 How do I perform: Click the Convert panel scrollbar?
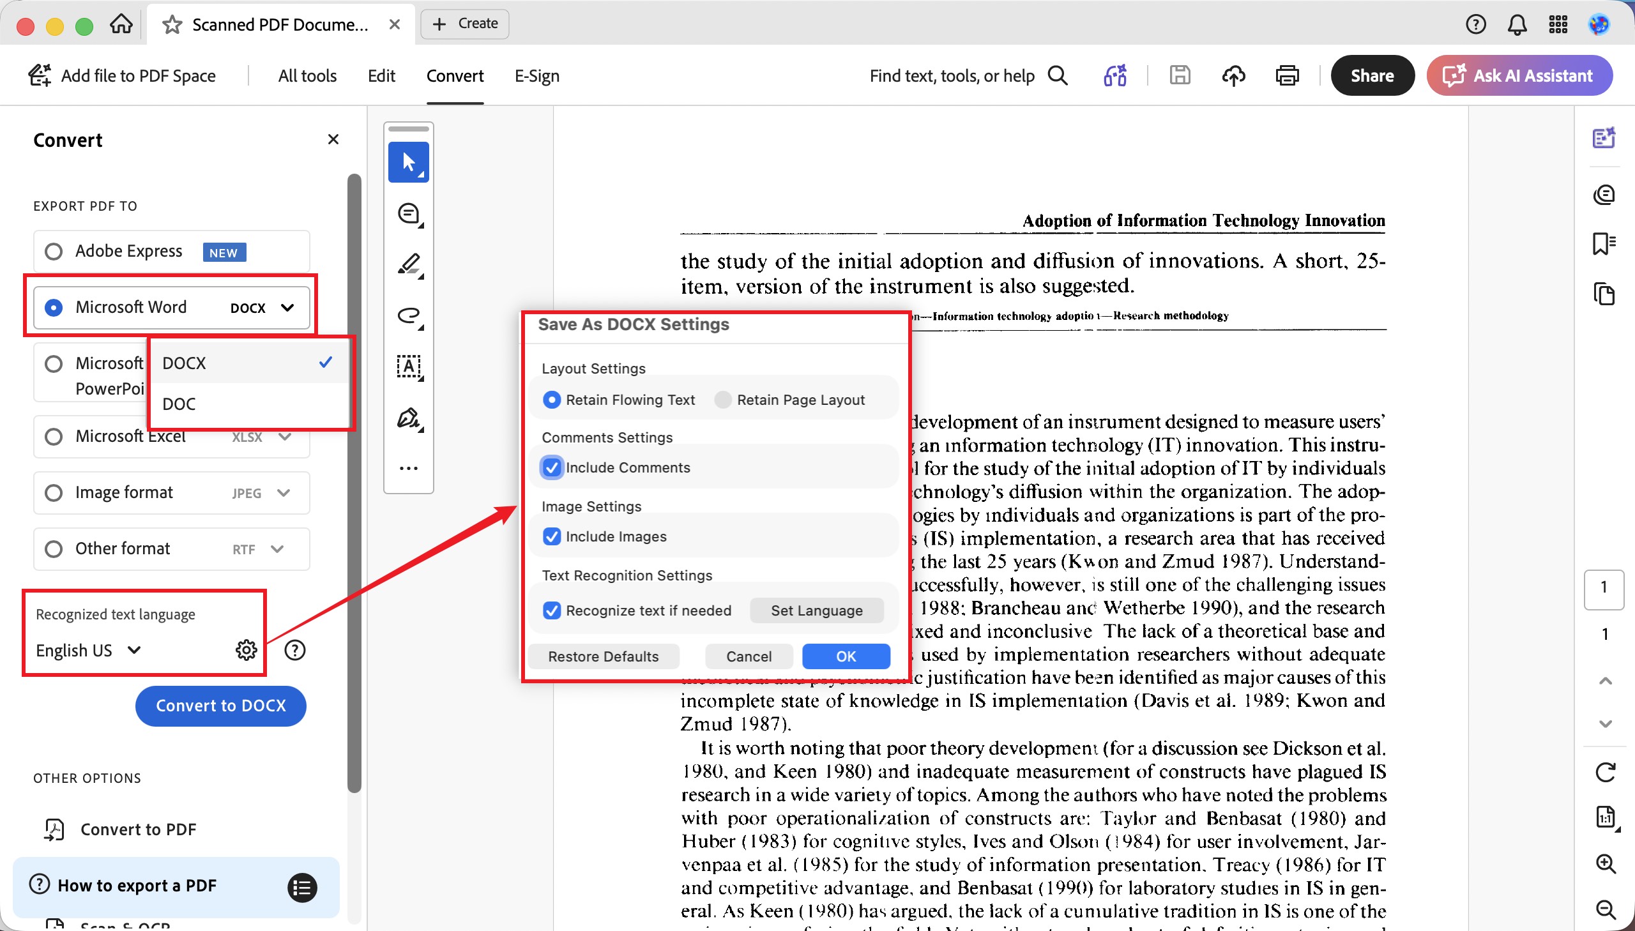coord(354,483)
